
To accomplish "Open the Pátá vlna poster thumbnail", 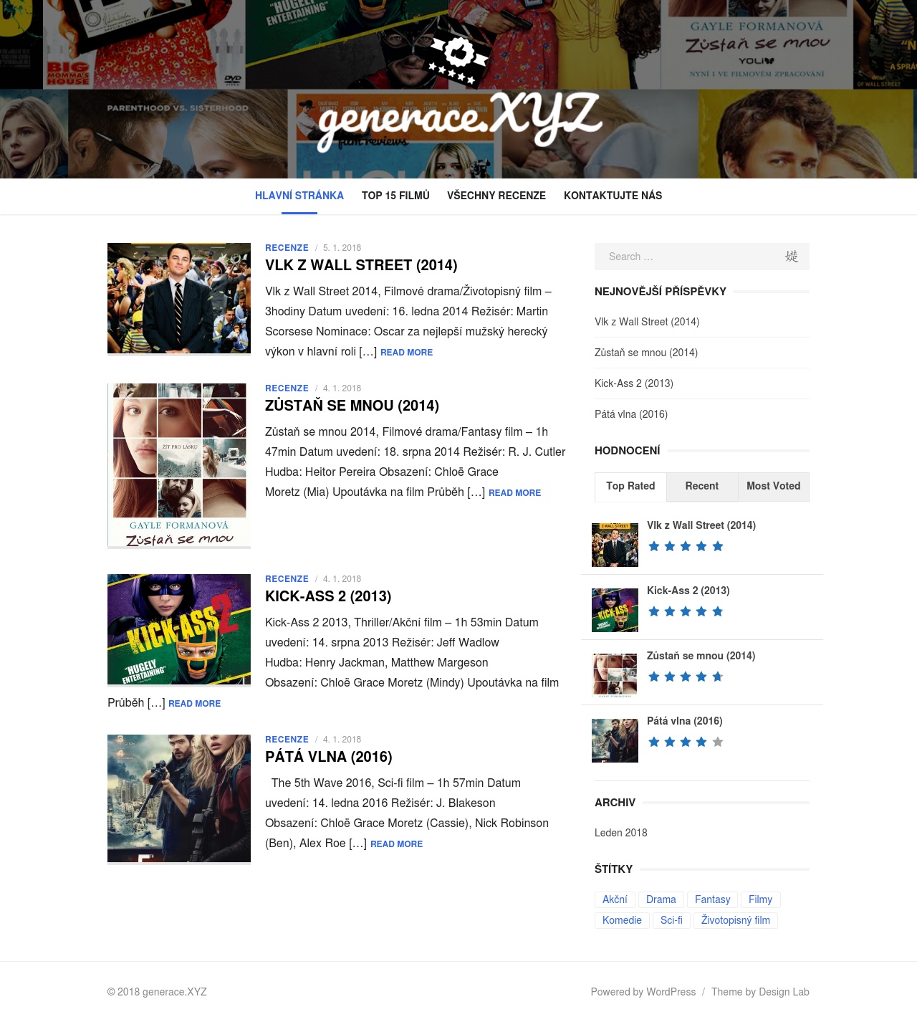I will point(179,798).
